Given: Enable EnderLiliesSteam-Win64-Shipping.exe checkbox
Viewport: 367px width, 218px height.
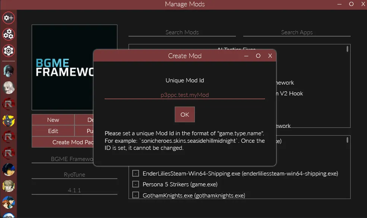Looking at the screenshot, I should [136, 173].
